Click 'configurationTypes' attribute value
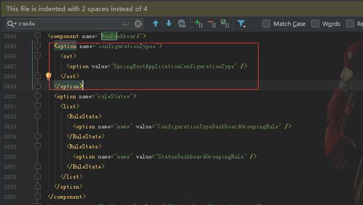Viewport: 363px width, 205px height. pos(127,46)
